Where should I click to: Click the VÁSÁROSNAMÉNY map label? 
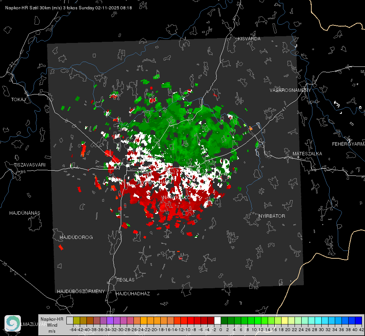coord(290,90)
